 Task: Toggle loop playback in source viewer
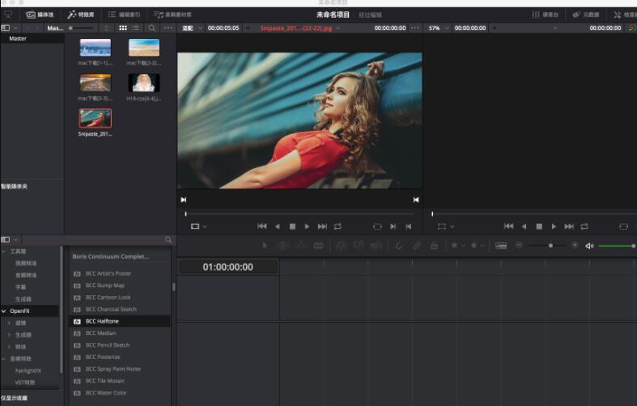(338, 226)
